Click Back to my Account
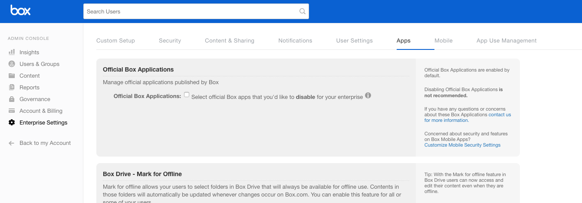 point(45,143)
